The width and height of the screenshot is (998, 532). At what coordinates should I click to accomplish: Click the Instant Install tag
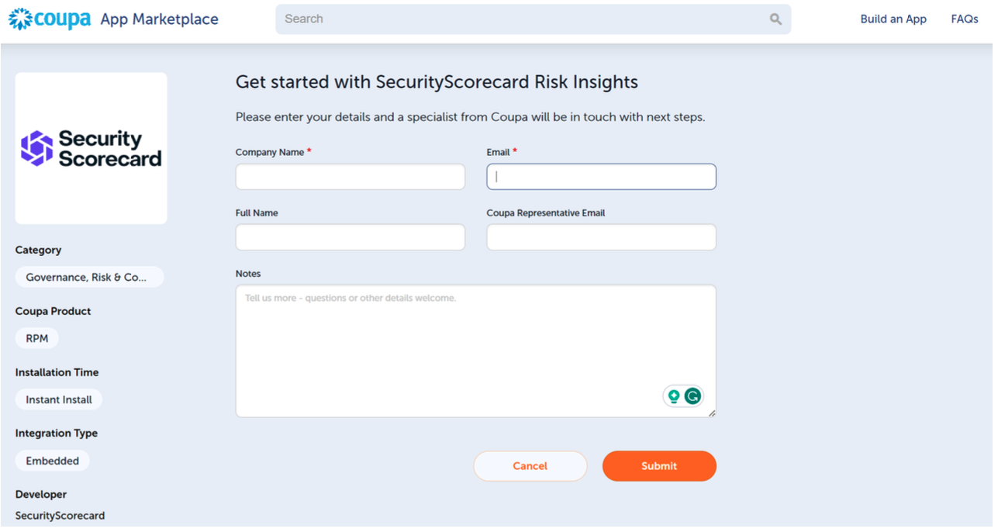click(x=58, y=399)
